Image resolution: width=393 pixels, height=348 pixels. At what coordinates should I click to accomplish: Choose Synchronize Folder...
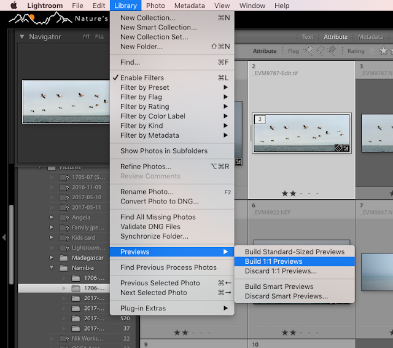(x=172, y=236)
